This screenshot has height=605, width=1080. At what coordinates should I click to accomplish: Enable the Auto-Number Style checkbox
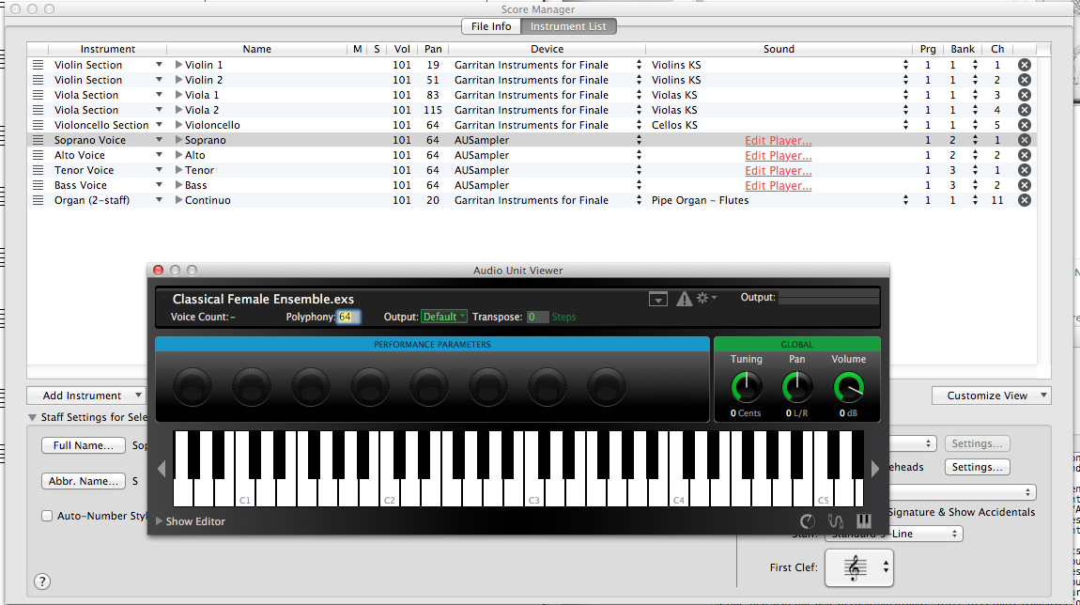coord(47,516)
